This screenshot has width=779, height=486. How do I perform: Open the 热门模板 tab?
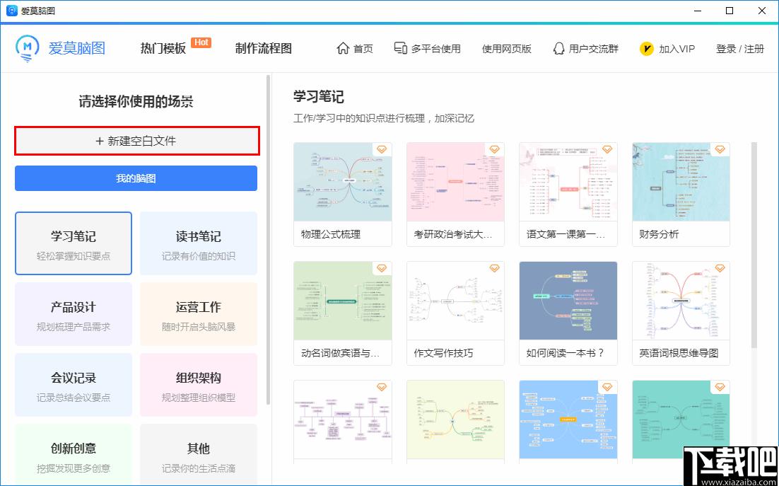(163, 48)
